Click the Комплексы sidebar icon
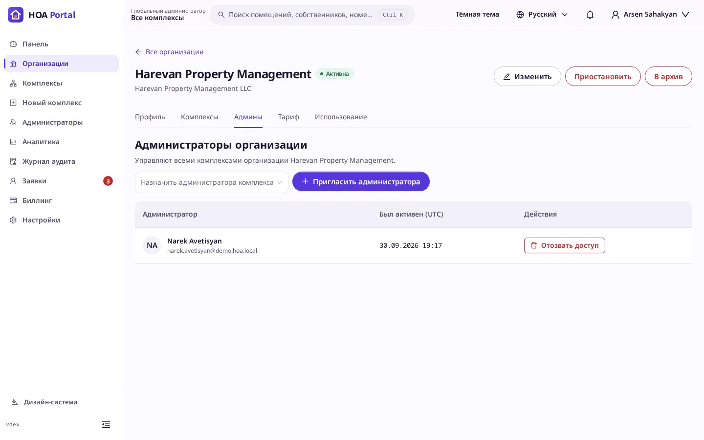This screenshot has width=704, height=440. tap(13, 83)
